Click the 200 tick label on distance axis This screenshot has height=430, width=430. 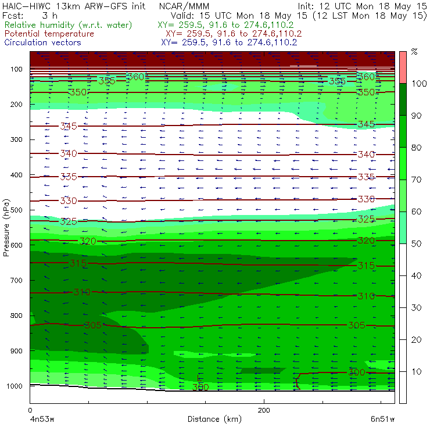pyautogui.click(x=264, y=410)
